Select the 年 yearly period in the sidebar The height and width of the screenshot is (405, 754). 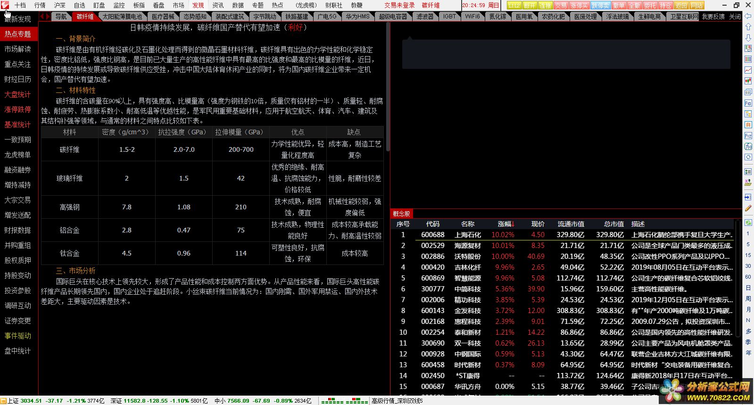coord(748,353)
